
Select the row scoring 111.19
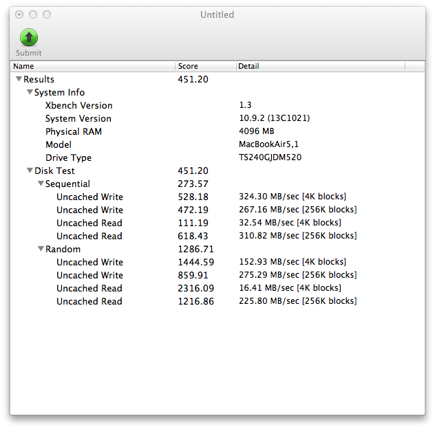(x=217, y=223)
